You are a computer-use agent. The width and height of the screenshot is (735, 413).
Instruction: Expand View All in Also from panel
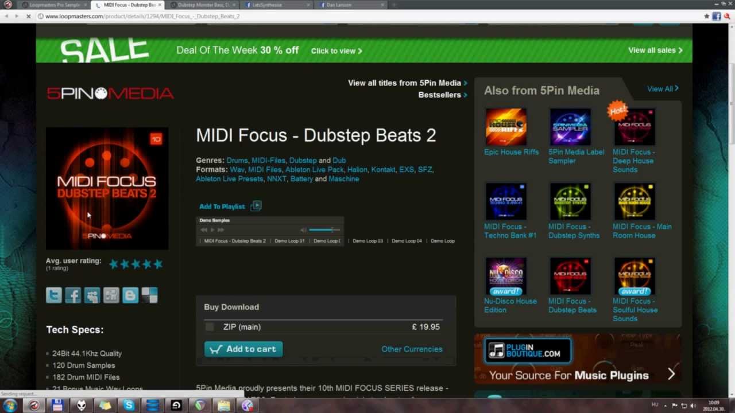tap(663, 88)
